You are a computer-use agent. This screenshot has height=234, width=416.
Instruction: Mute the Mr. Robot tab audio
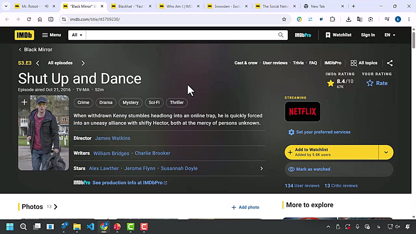click(46, 6)
